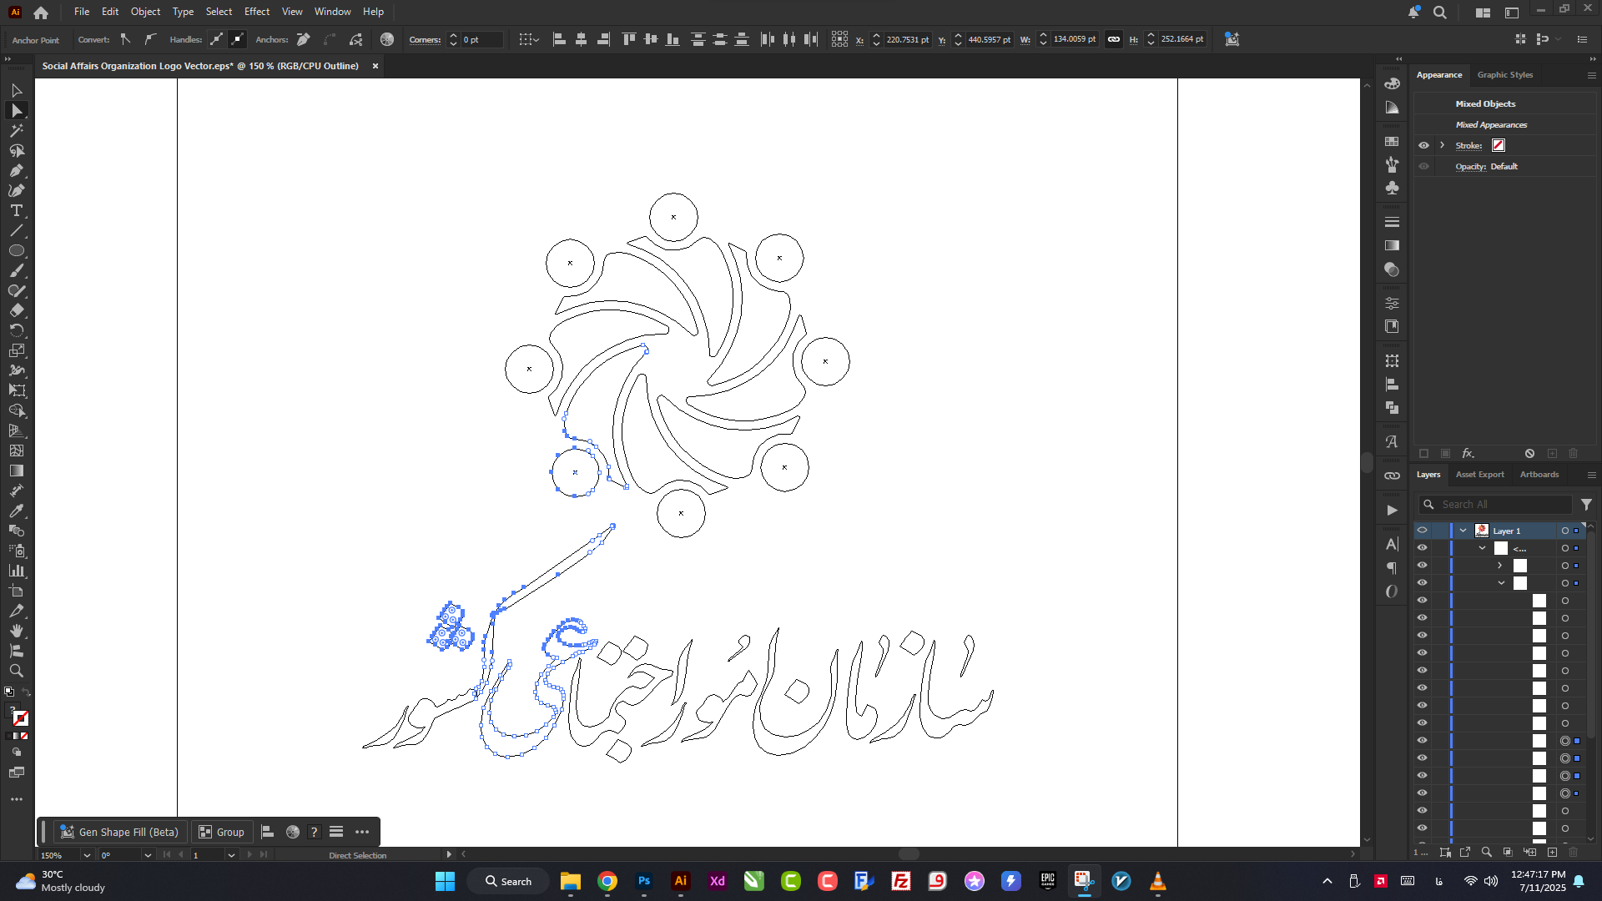This screenshot has width=1602, height=901.
Task: Select the Line Segment tool
Action: coord(17,230)
